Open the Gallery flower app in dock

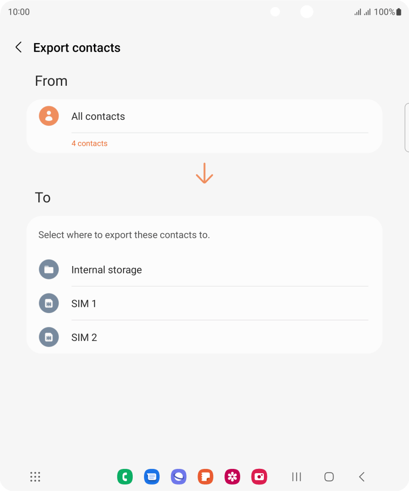[233, 476]
